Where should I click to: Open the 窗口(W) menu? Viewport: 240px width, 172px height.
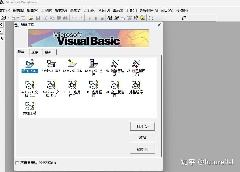tap(167, 10)
